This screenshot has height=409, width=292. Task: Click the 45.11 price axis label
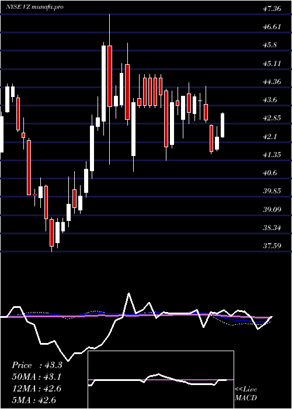pos(272,63)
